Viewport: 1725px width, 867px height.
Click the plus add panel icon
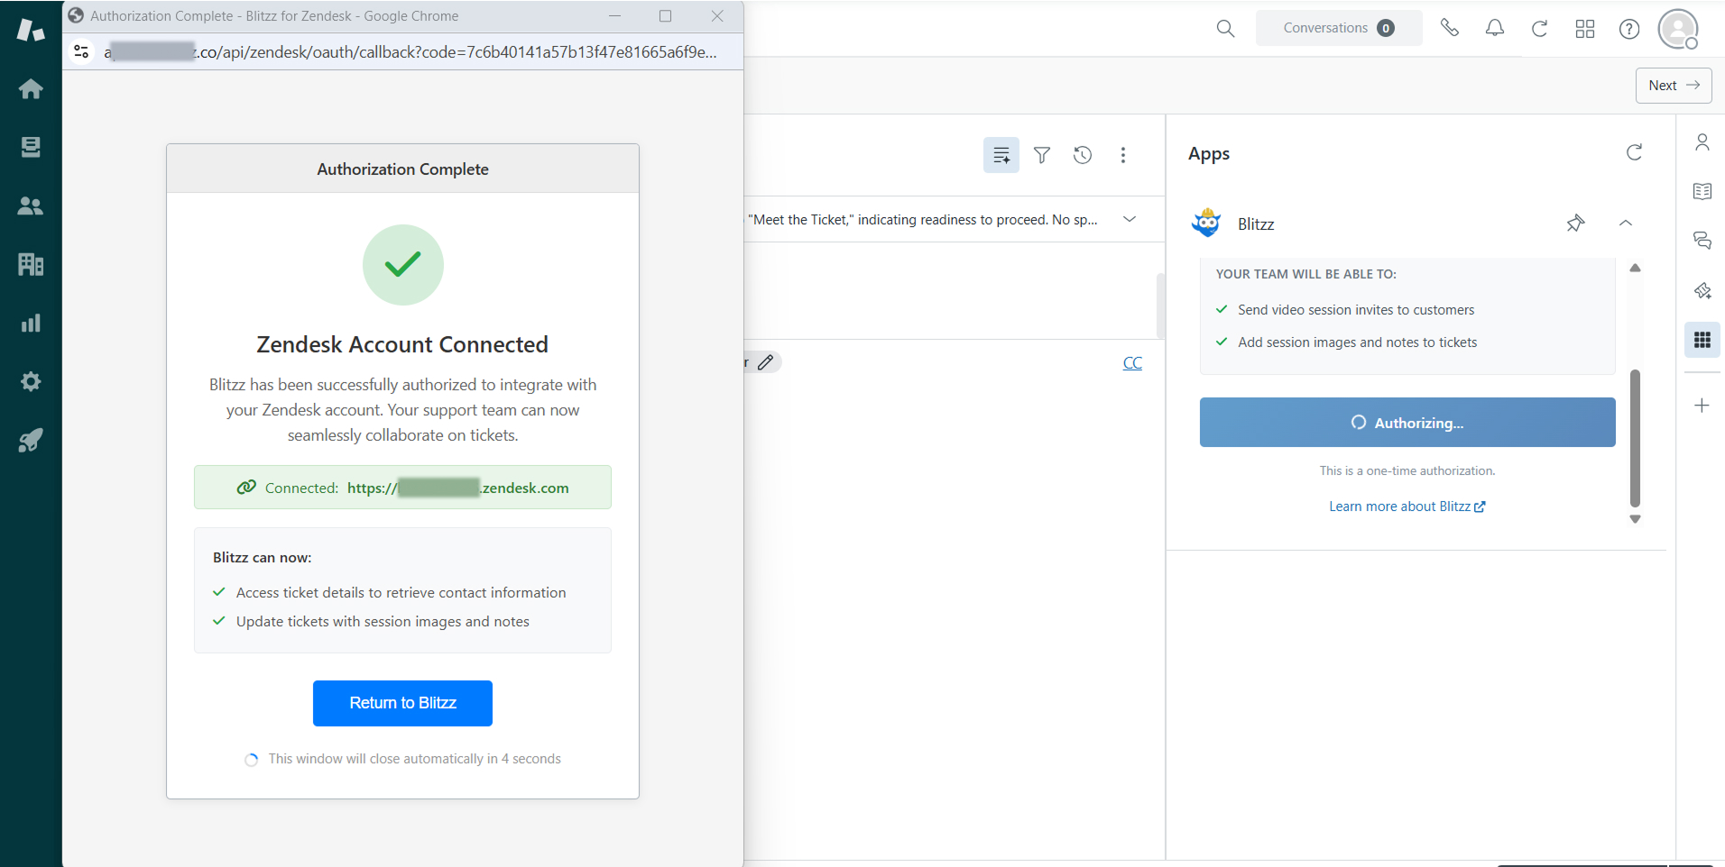point(1702,406)
